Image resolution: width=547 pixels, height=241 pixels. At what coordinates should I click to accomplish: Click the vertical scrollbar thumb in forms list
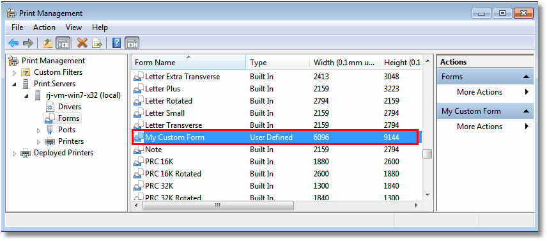(x=428, y=153)
